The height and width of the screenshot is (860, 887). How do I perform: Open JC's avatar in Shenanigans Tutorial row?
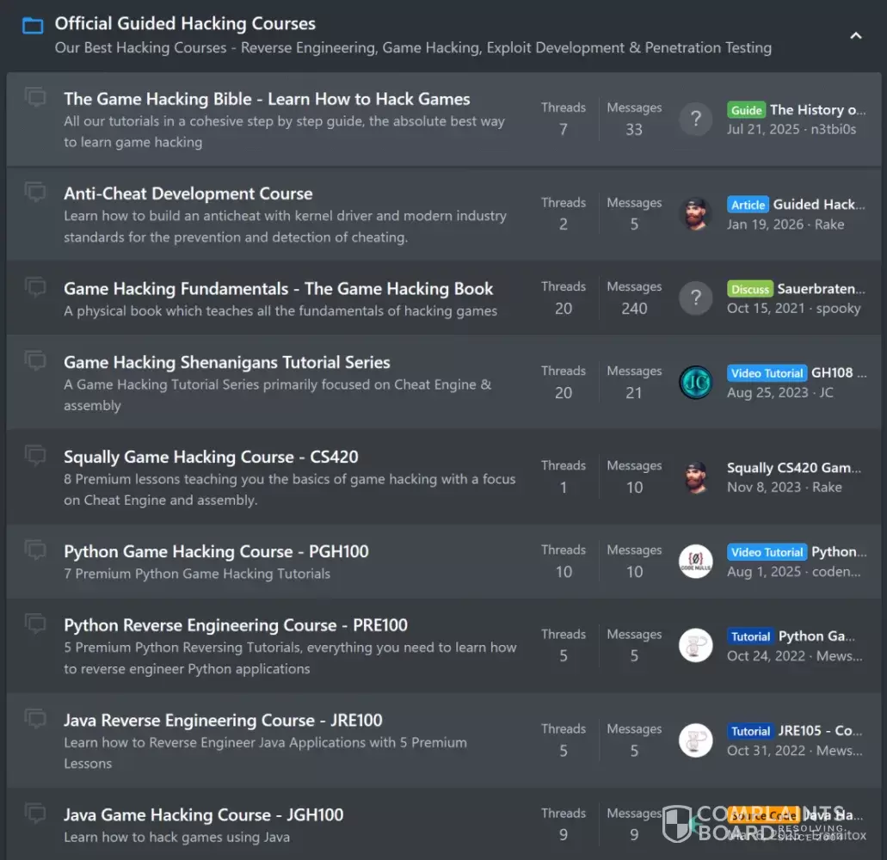pyautogui.click(x=695, y=383)
